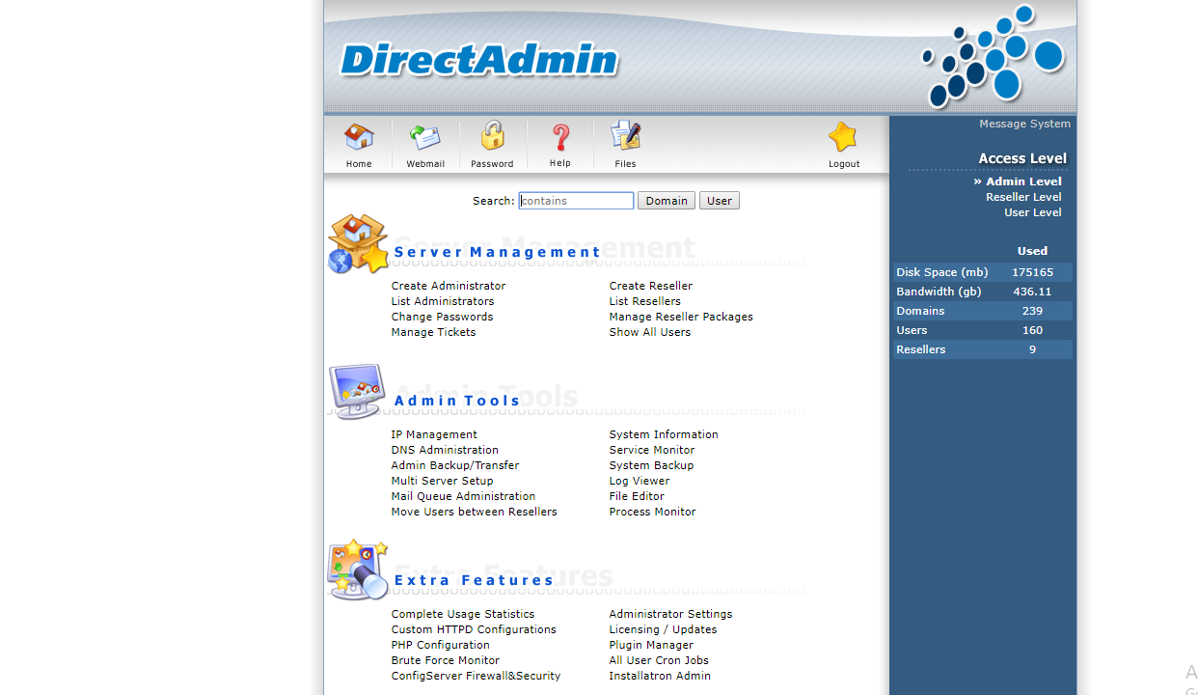Open Manage Reseller Packages
Image resolution: width=1198 pixels, height=695 pixels.
coord(681,317)
